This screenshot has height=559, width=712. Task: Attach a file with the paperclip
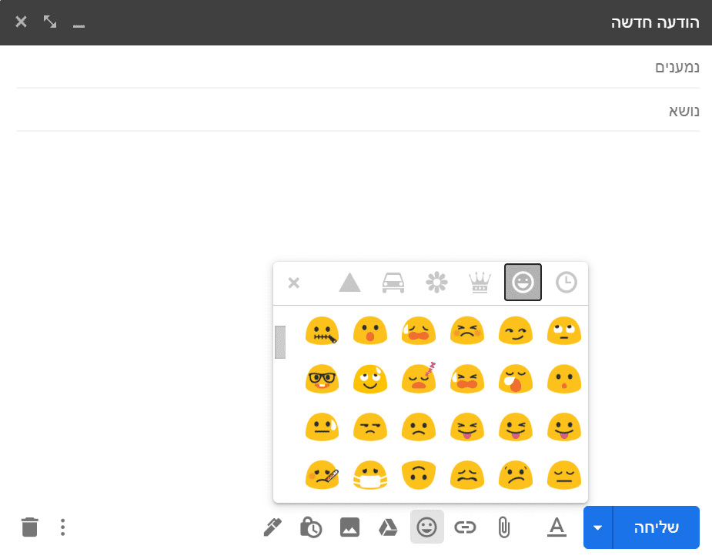pyautogui.click(x=504, y=527)
